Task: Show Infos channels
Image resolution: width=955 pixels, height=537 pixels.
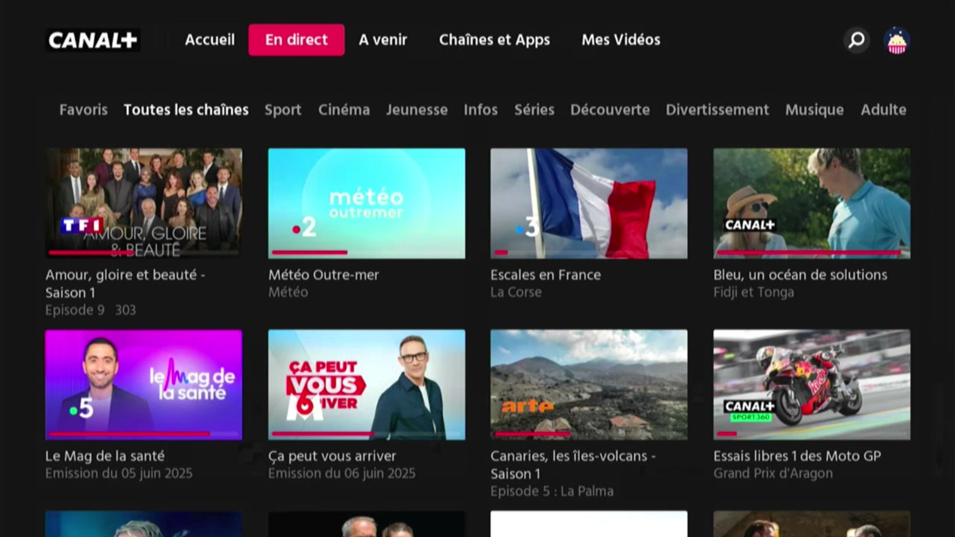Action: point(480,109)
